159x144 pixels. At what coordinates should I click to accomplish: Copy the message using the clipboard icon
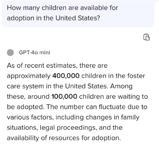point(146,37)
